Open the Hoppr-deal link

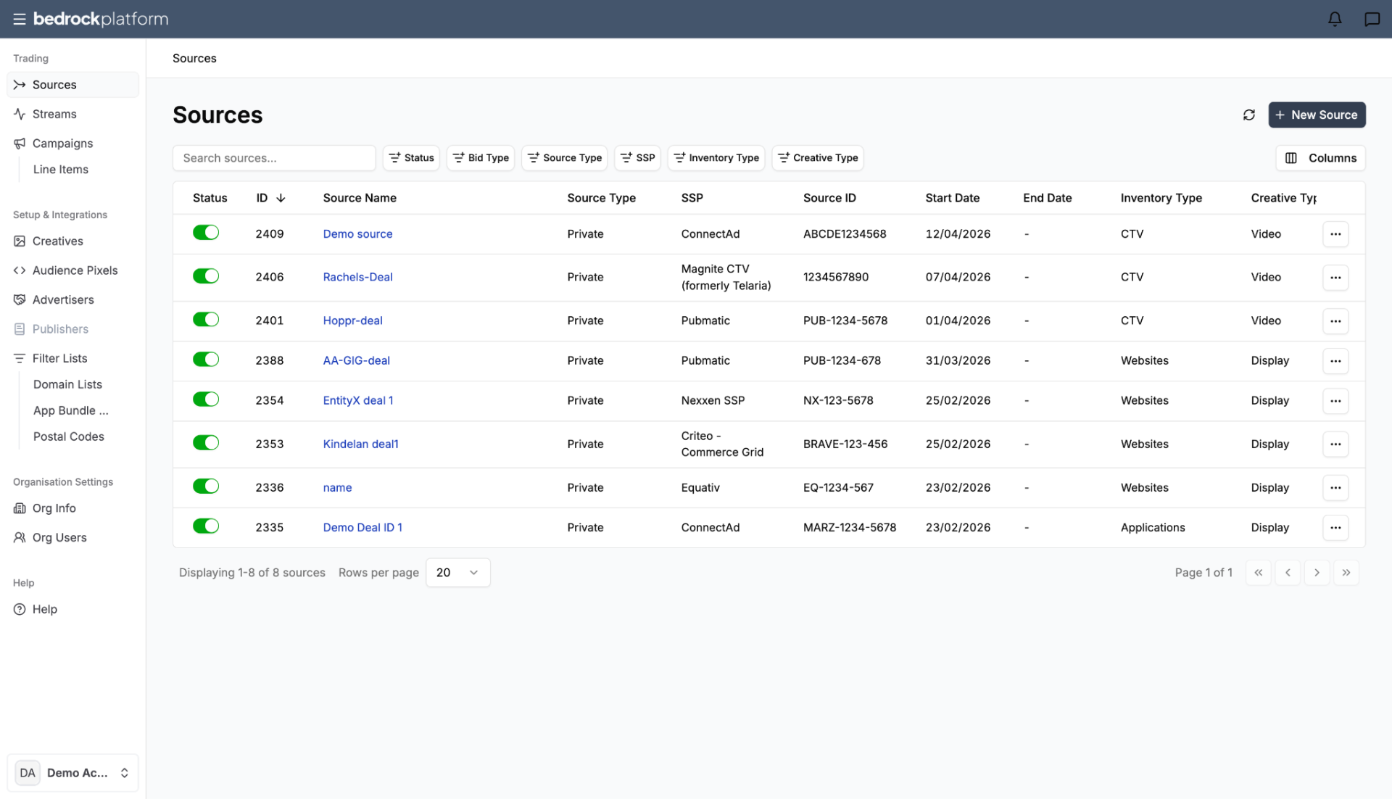pos(352,320)
